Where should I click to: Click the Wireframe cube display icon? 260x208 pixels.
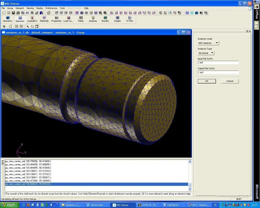click(x=187, y=13)
